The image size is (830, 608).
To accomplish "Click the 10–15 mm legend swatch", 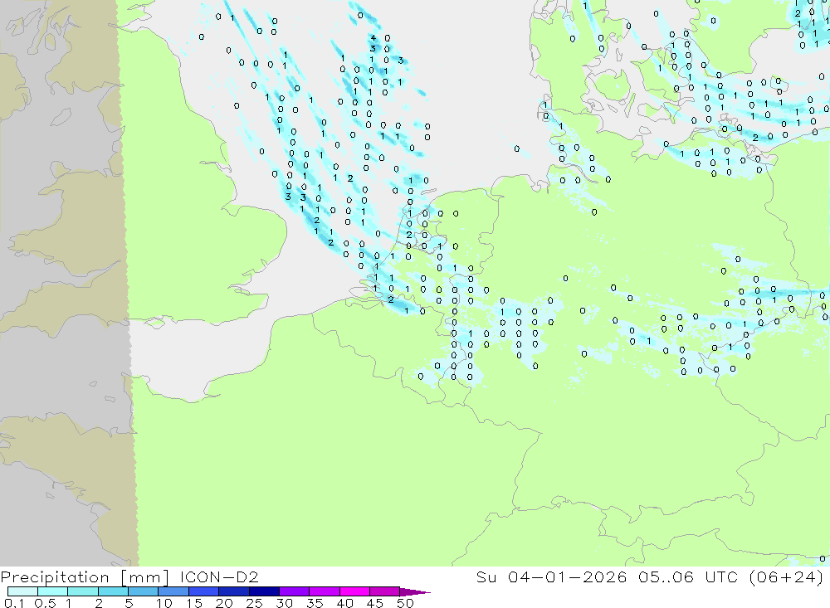I will [x=173, y=591].
